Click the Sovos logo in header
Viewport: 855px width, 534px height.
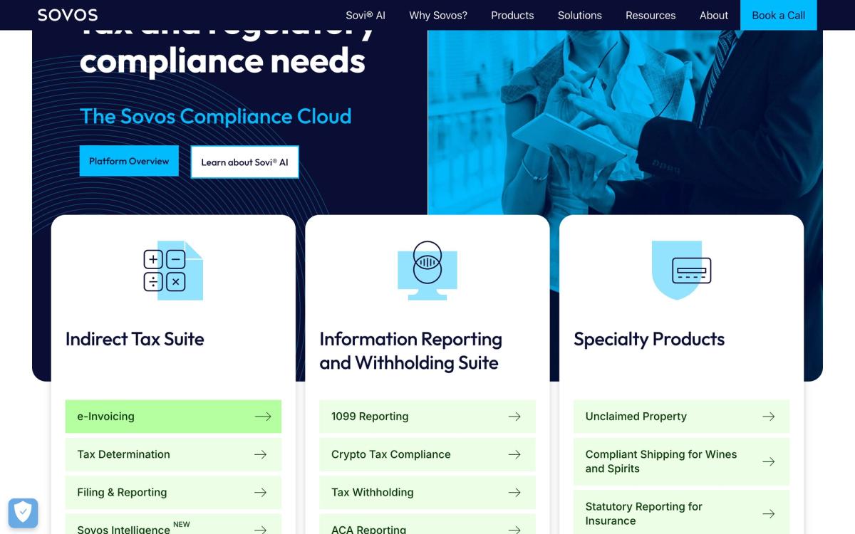pos(68,15)
